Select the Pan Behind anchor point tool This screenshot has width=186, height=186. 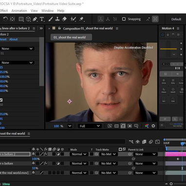(13, 19)
